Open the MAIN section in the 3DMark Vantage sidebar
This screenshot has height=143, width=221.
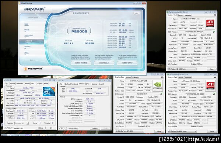pos(26,25)
